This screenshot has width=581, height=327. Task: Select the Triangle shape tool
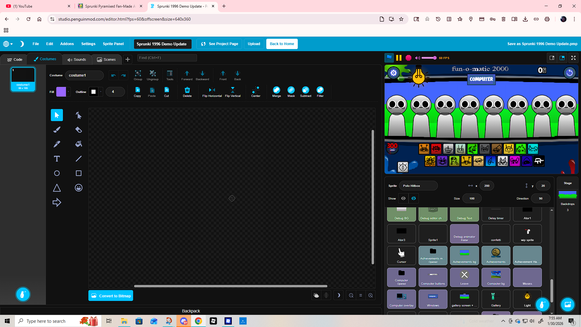pos(57,188)
